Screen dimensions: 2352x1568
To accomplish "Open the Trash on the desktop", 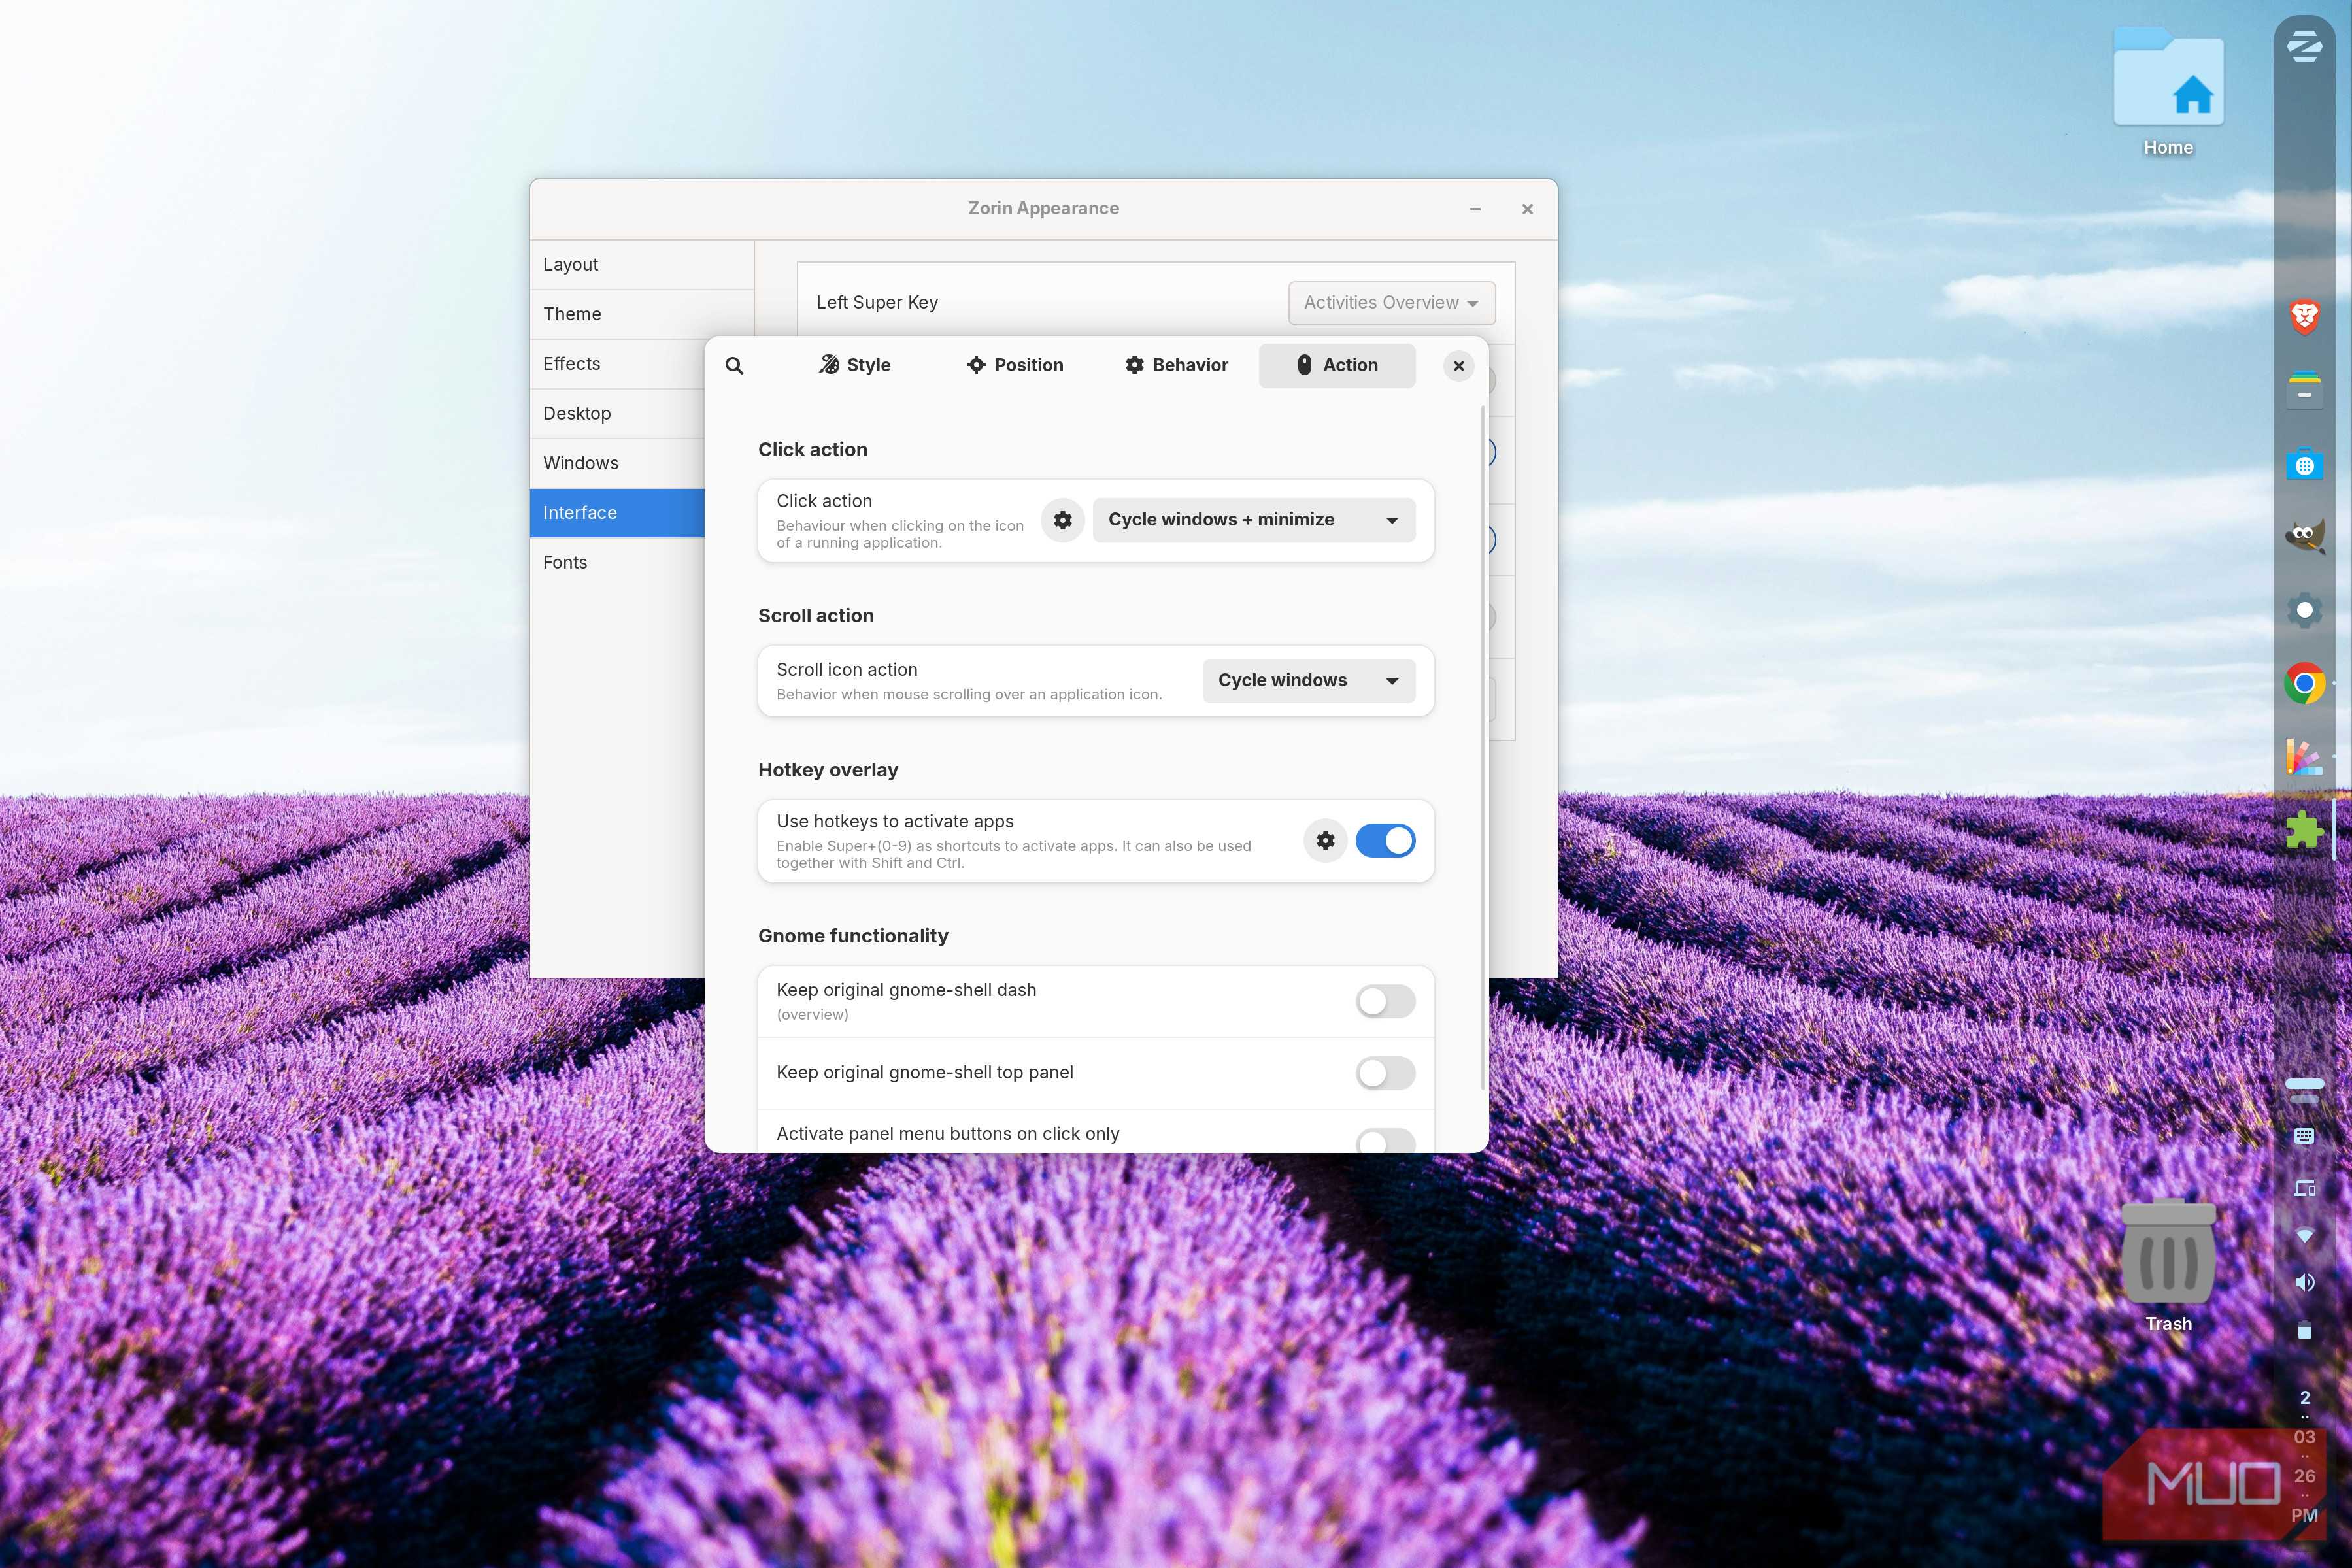I will coord(2168,1265).
